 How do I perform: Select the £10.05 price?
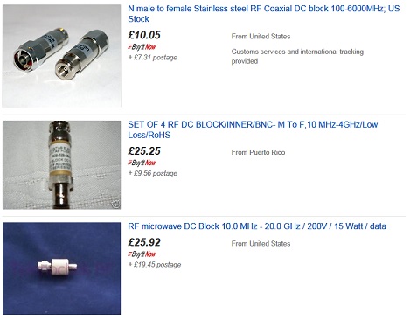click(x=144, y=35)
